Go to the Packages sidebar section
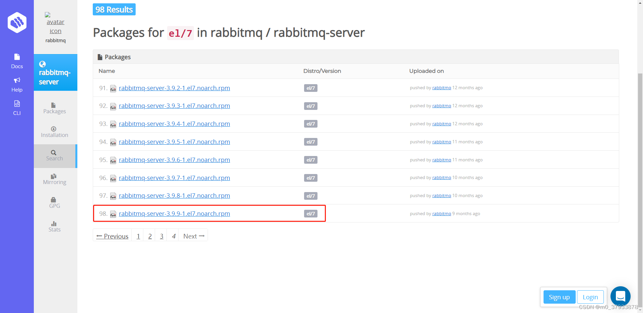Viewport: 643px width, 313px height. point(55,108)
